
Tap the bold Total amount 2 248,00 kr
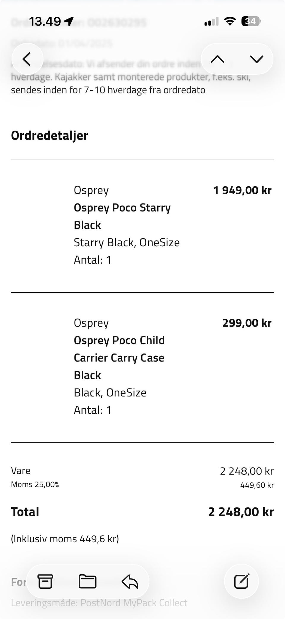[x=241, y=512]
